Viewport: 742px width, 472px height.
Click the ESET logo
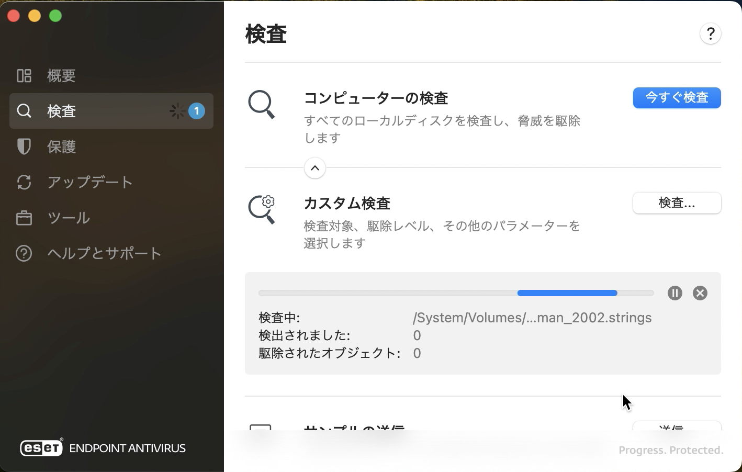(41, 448)
